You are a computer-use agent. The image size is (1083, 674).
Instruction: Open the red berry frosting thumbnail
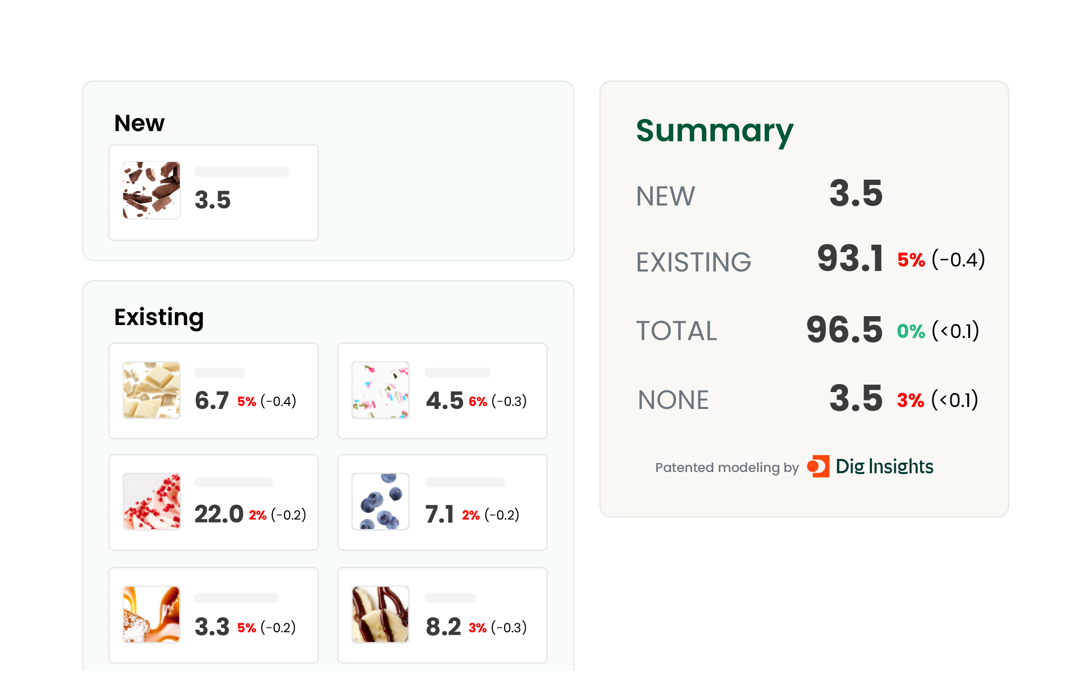point(152,501)
